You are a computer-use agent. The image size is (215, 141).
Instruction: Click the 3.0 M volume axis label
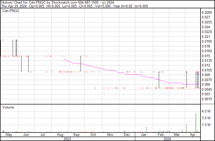tap(206, 118)
